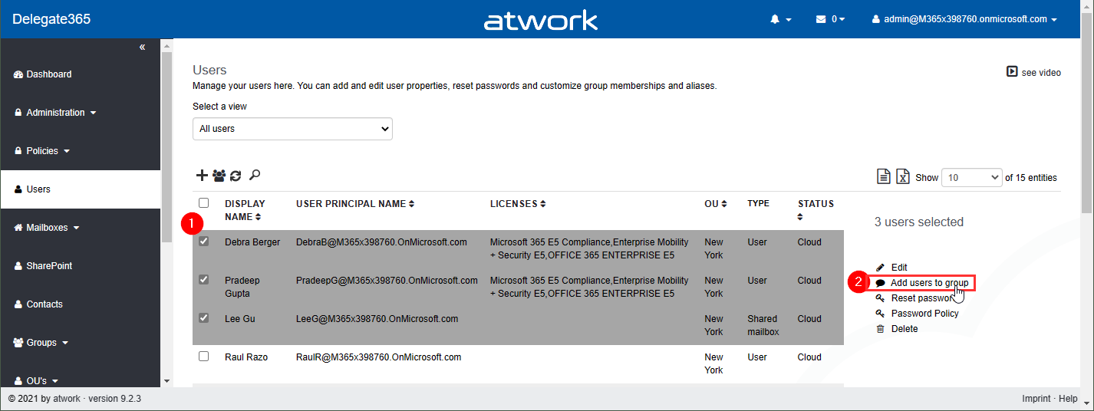The image size is (1094, 411).
Task: Uncheck the Debra Berger row checkbox
Action: [203, 242]
